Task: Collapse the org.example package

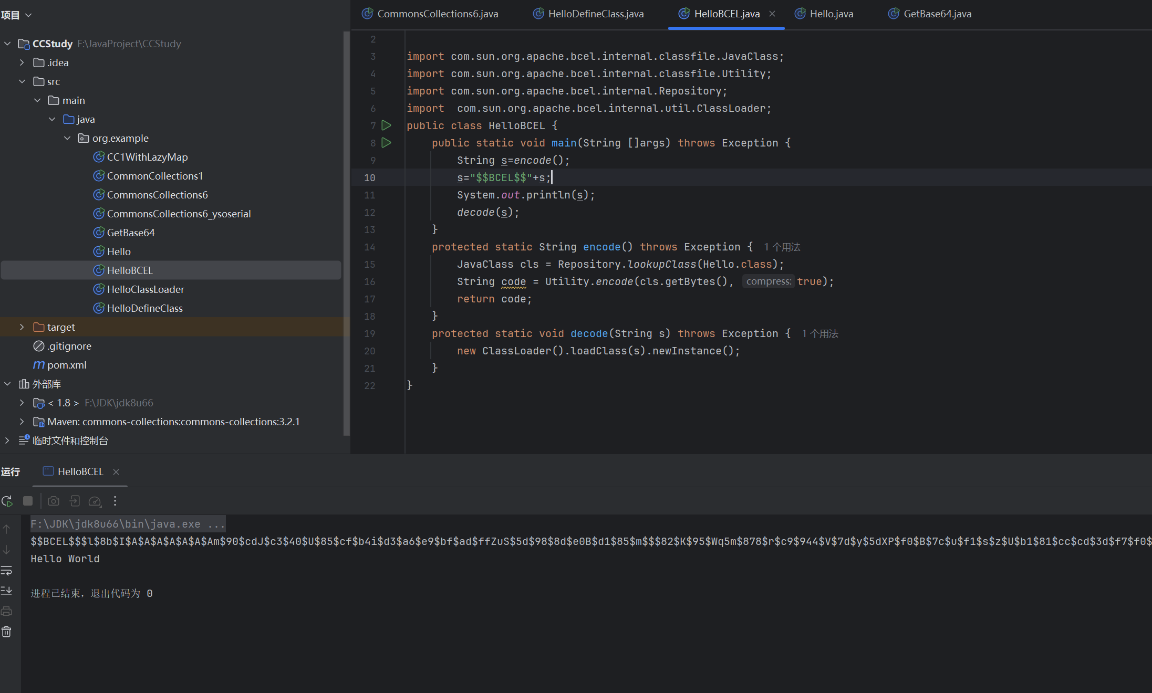Action: point(67,138)
